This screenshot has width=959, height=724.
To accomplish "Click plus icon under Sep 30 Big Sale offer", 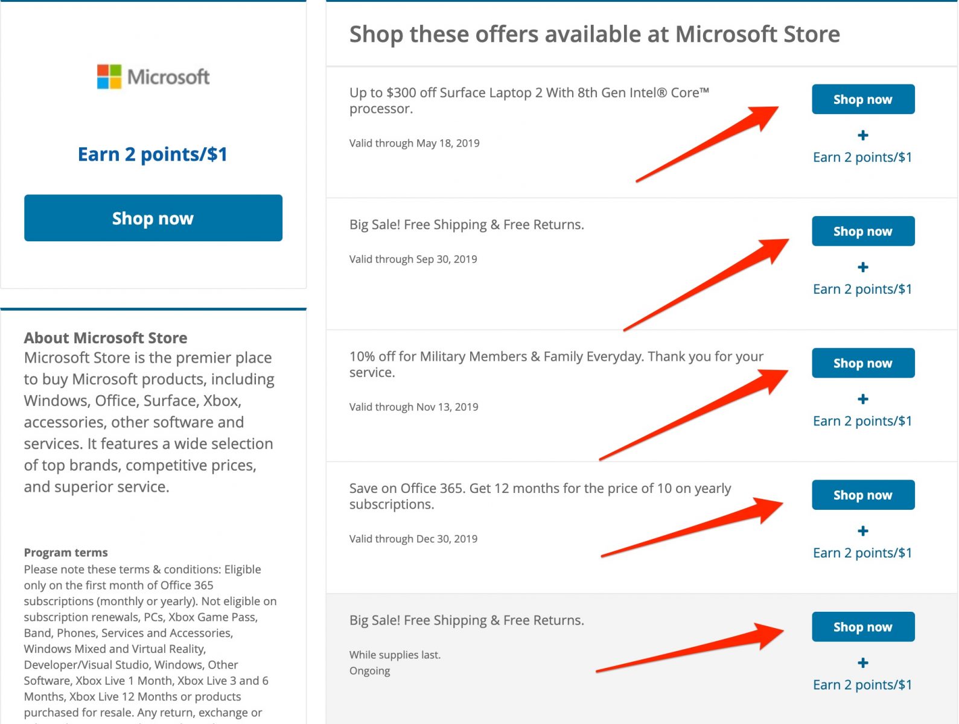I will [863, 267].
